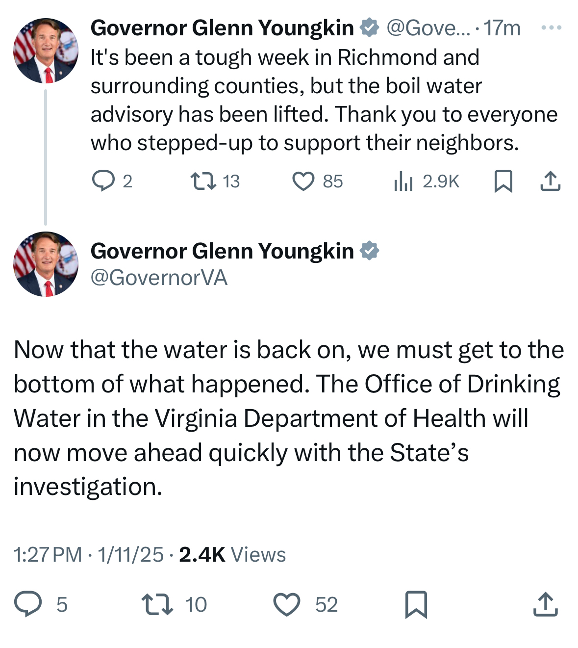
Task: Open the first tweet's text body
Action: tap(324, 100)
